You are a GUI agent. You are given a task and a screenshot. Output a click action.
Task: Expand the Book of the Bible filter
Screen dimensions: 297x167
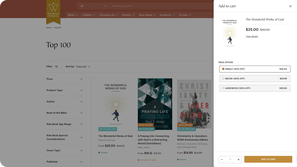click(65, 113)
